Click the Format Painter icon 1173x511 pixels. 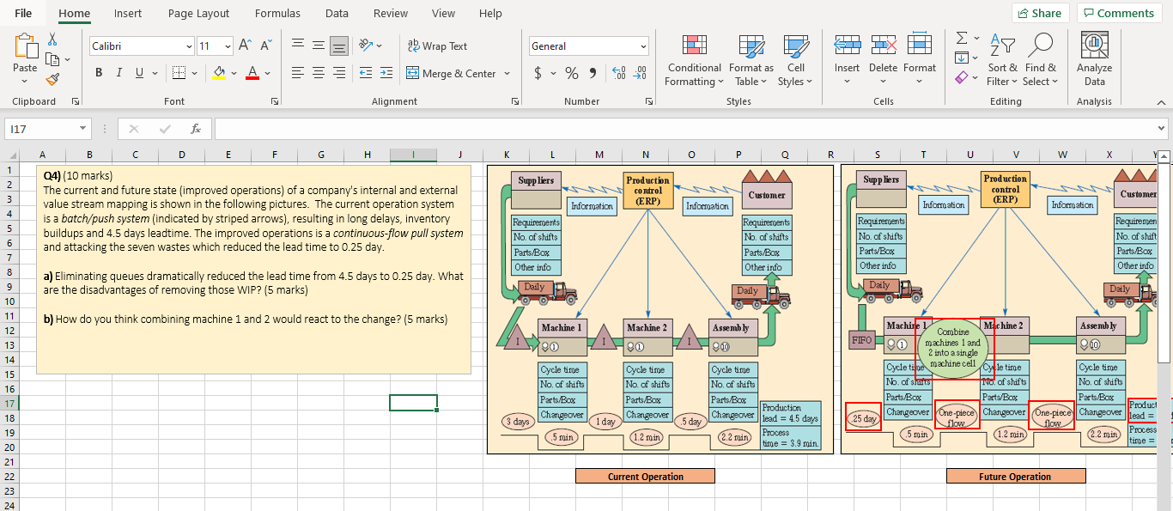click(x=52, y=79)
